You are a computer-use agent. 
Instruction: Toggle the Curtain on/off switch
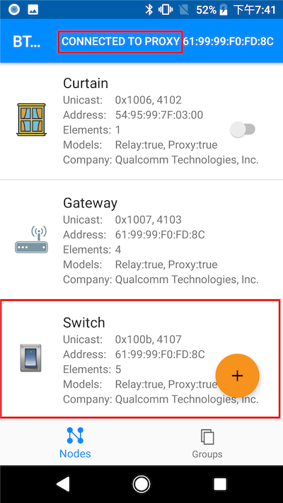click(x=243, y=129)
